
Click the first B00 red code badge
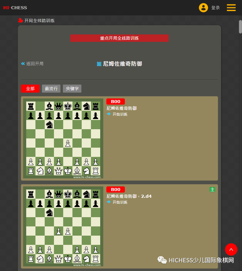pyautogui.click(x=116, y=102)
